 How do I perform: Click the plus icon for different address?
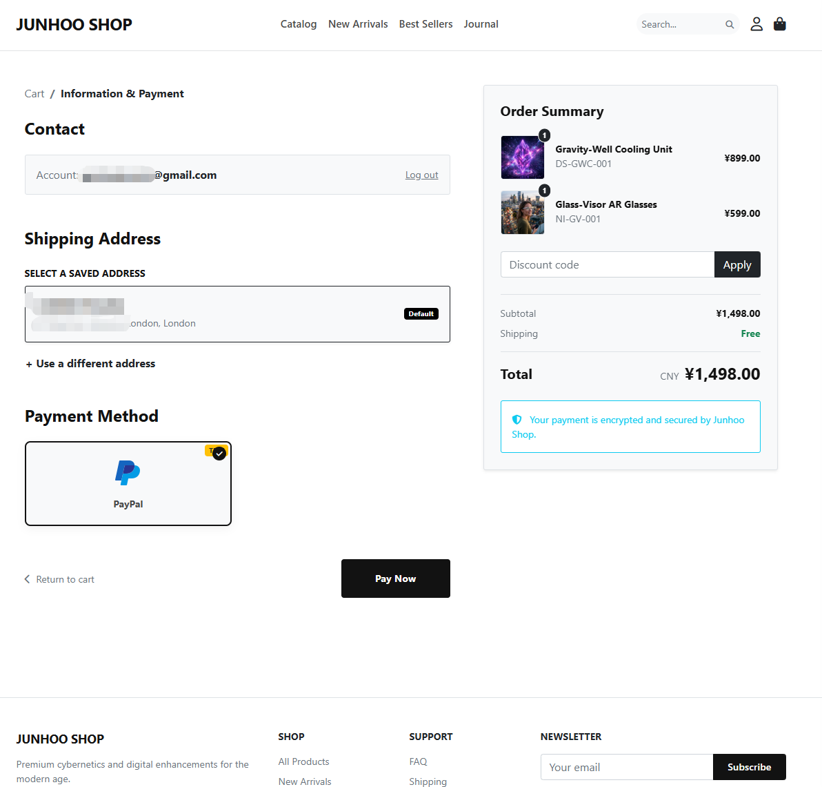(29, 364)
